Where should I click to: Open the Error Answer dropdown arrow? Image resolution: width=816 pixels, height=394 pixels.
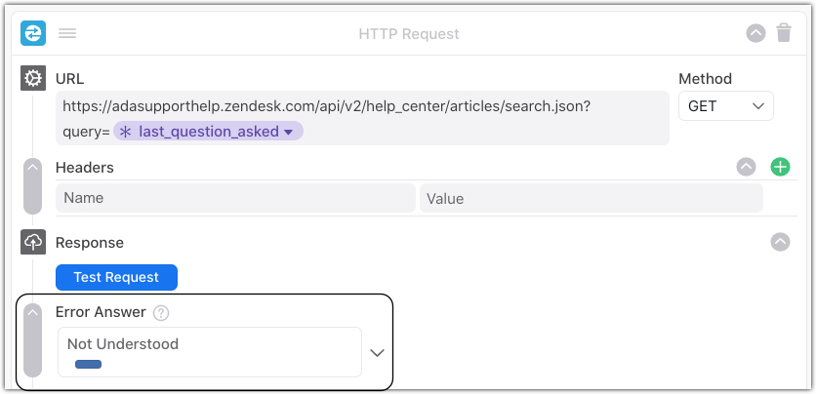tap(377, 352)
